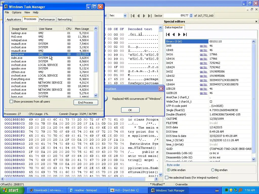The height and width of the screenshot is (194, 259).
Task: Select Binary (8 bit) inspector row
Action: tap(208, 41)
